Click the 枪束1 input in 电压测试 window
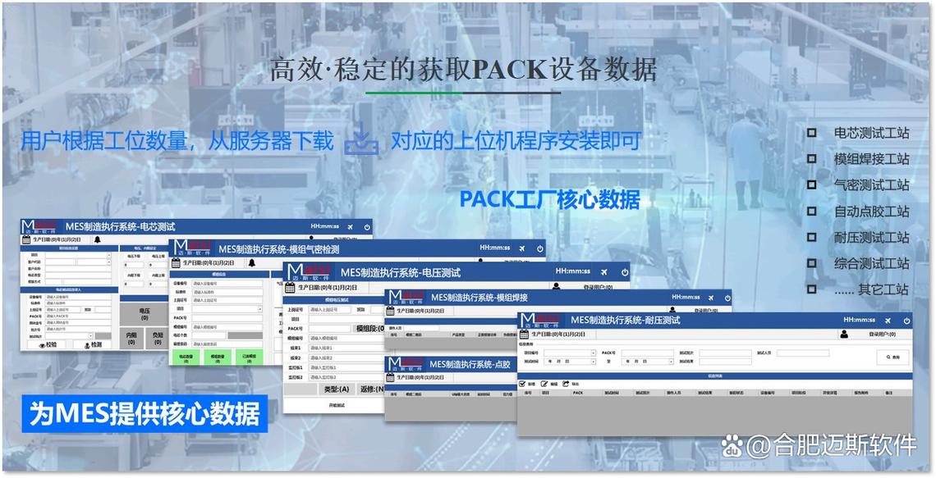The height and width of the screenshot is (478, 936). click(x=346, y=348)
